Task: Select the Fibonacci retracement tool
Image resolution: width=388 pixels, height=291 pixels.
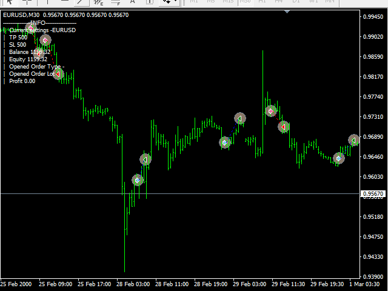Action: [115, 2]
